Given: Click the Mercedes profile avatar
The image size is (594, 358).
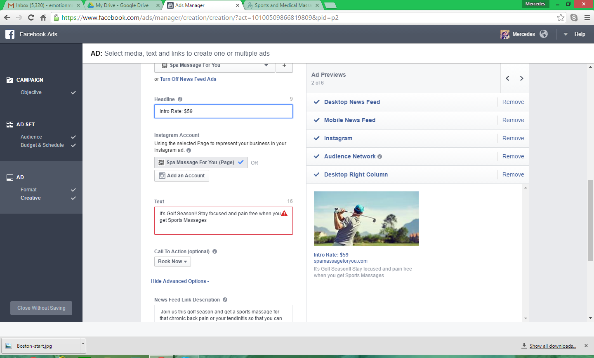Looking at the screenshot, I should [x=505, y=34].
